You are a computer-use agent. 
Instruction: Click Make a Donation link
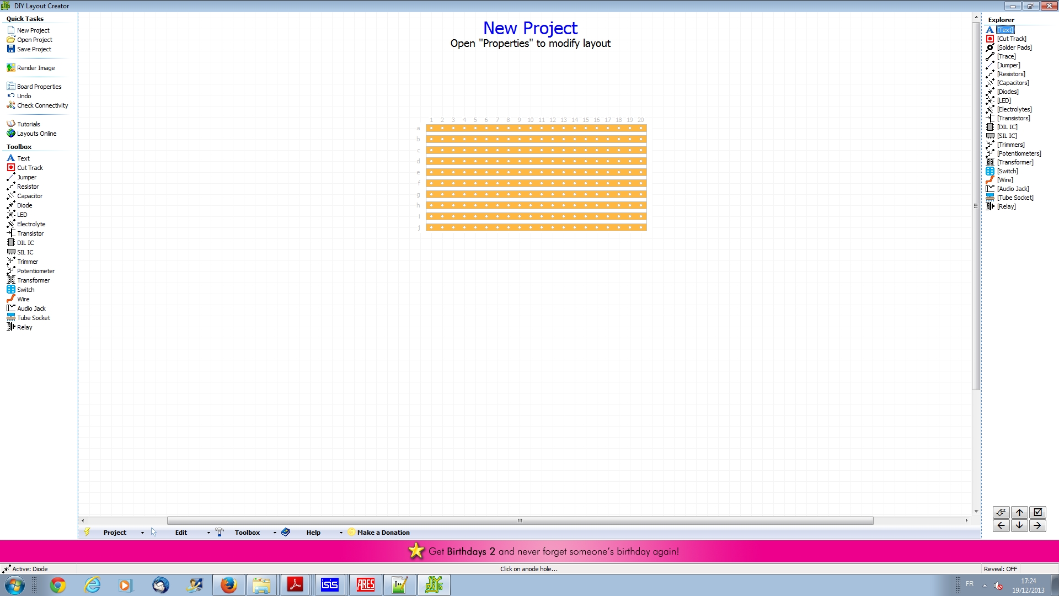tap(383, 533)
